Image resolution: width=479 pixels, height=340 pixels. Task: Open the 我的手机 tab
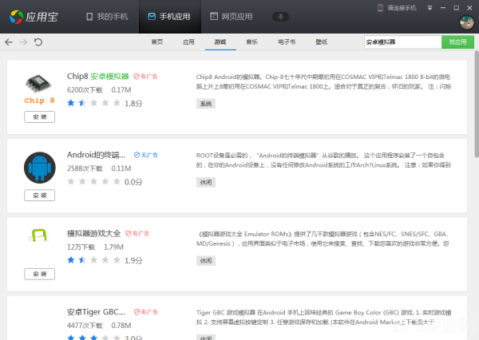(x=107, y=17)
